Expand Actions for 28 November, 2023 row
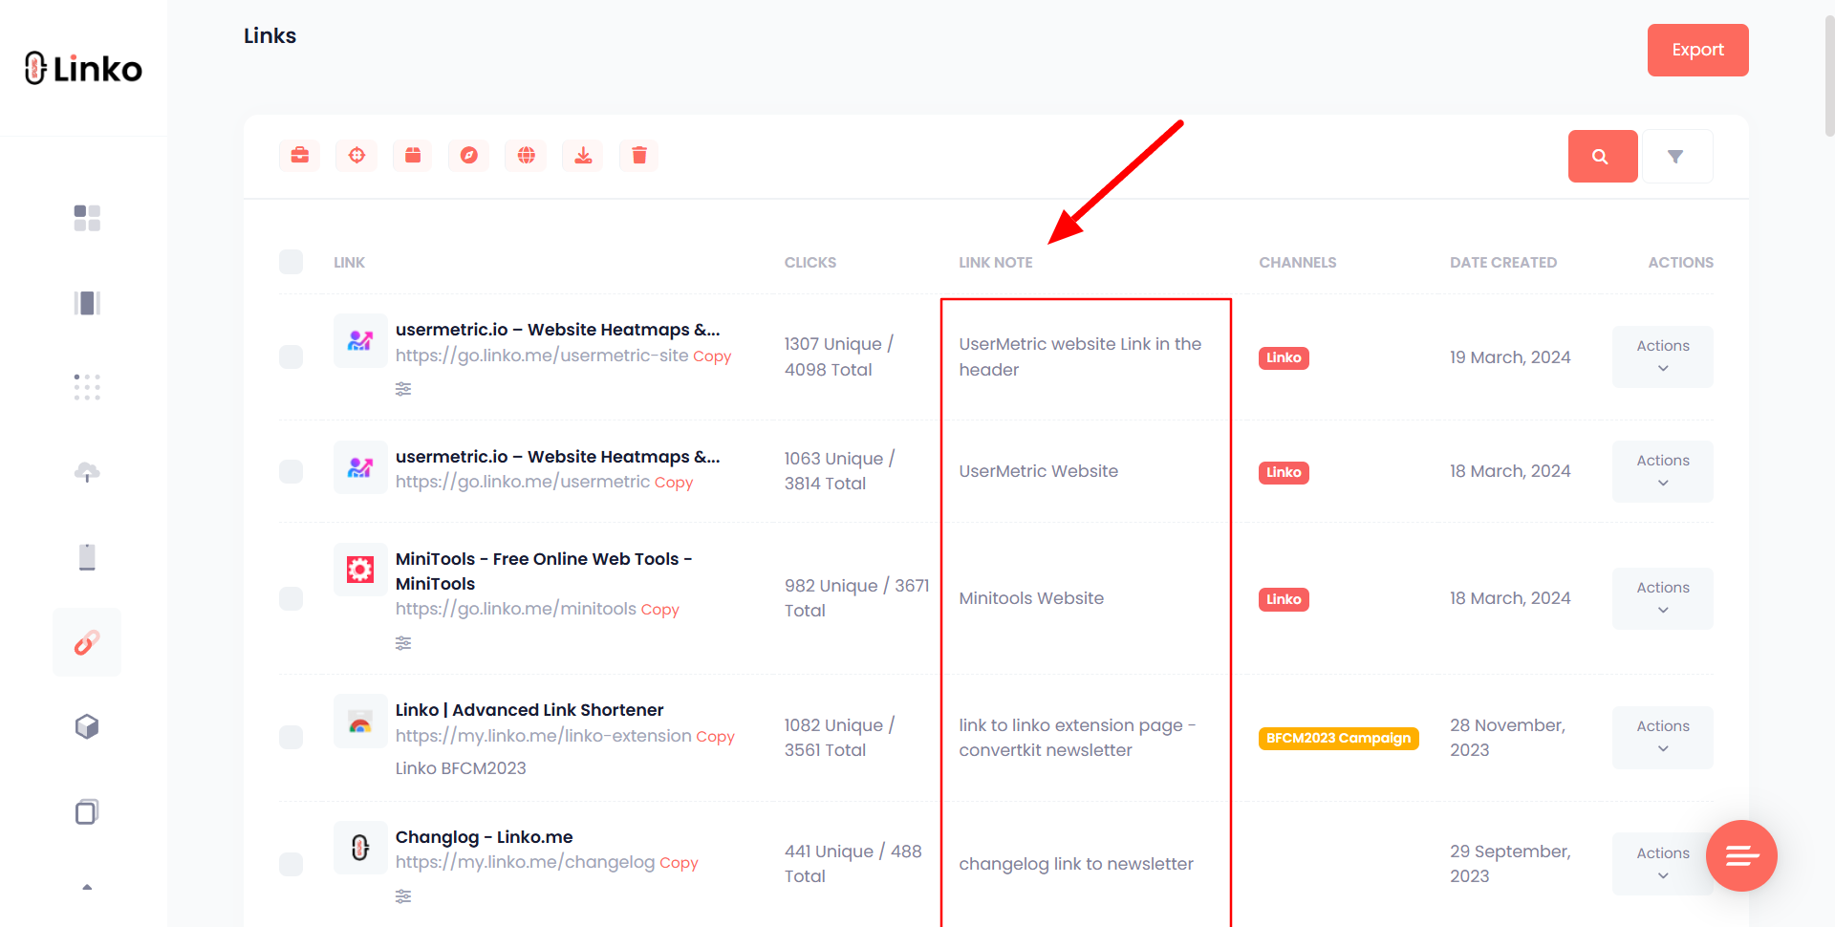 1662,737
